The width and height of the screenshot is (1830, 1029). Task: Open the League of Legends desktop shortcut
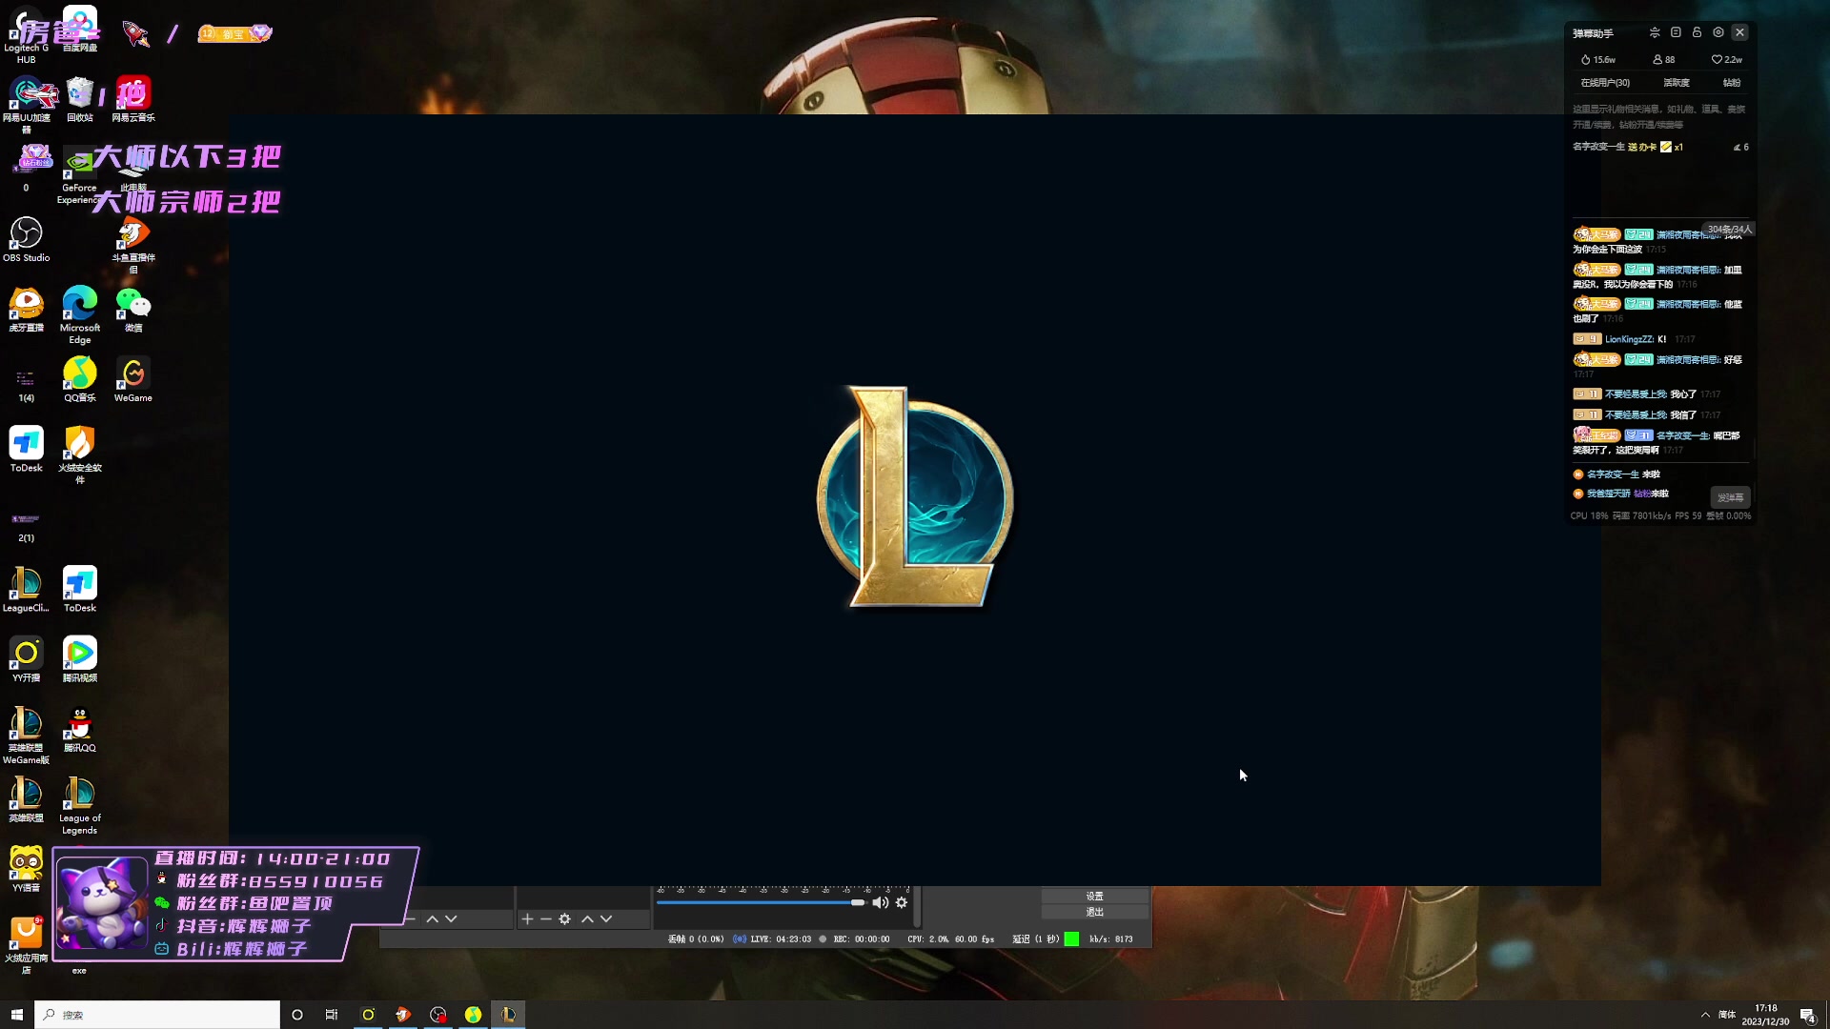pyautogui.click(x=80, y=806)
